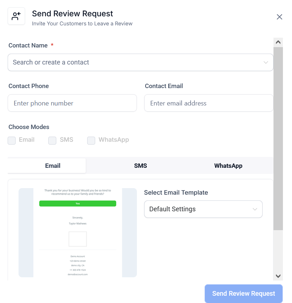Image resolution: width=292 pixels, height=303 pixels.
Task: Click the search or create contact field
Action: click(x=134, y=62)
